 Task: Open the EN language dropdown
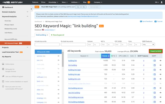coord(157,2)
